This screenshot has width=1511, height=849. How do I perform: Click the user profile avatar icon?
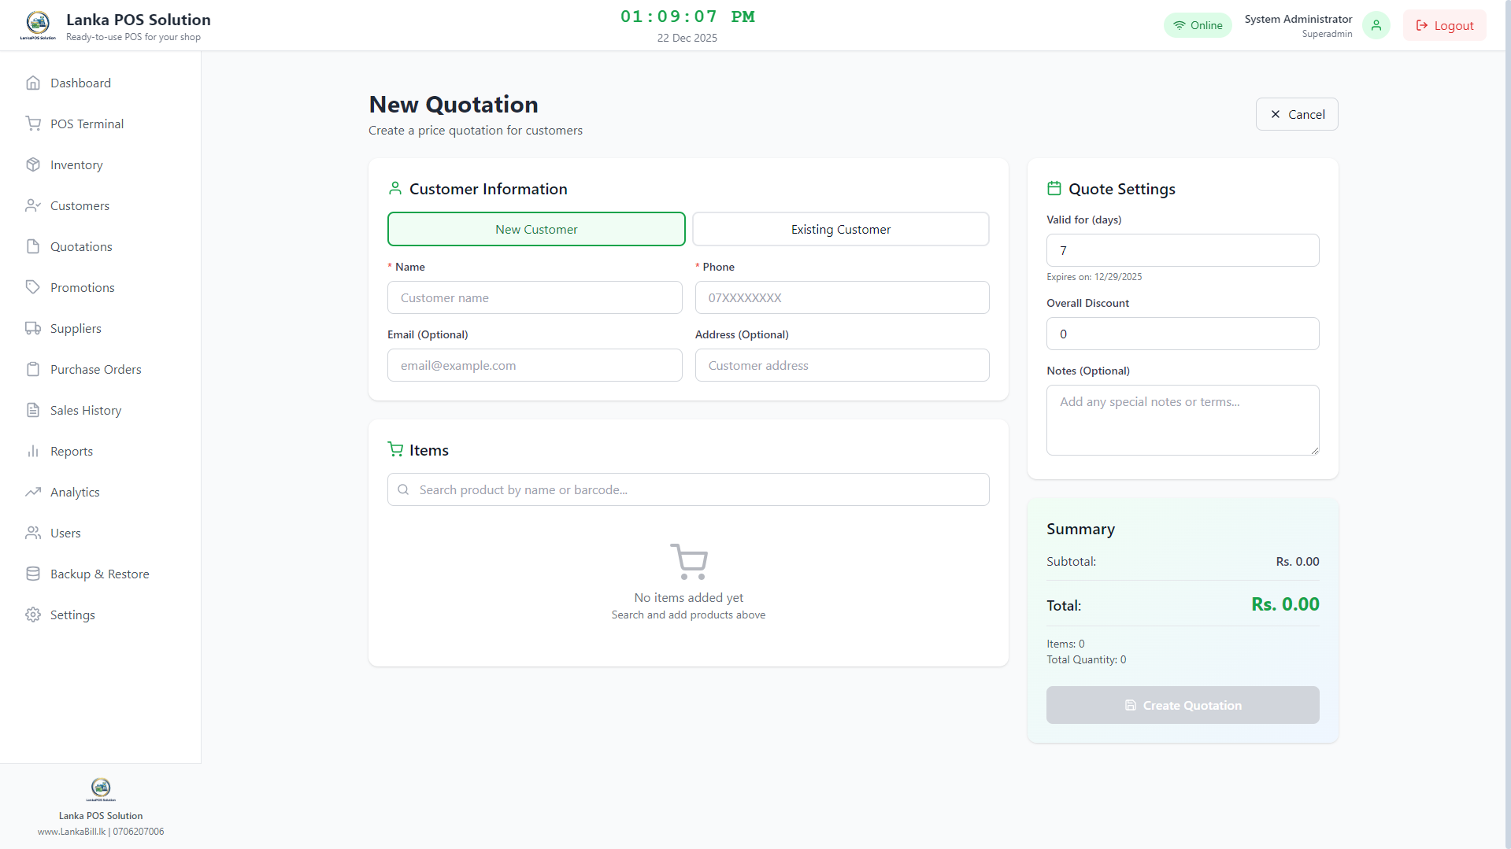[1376, 25]
